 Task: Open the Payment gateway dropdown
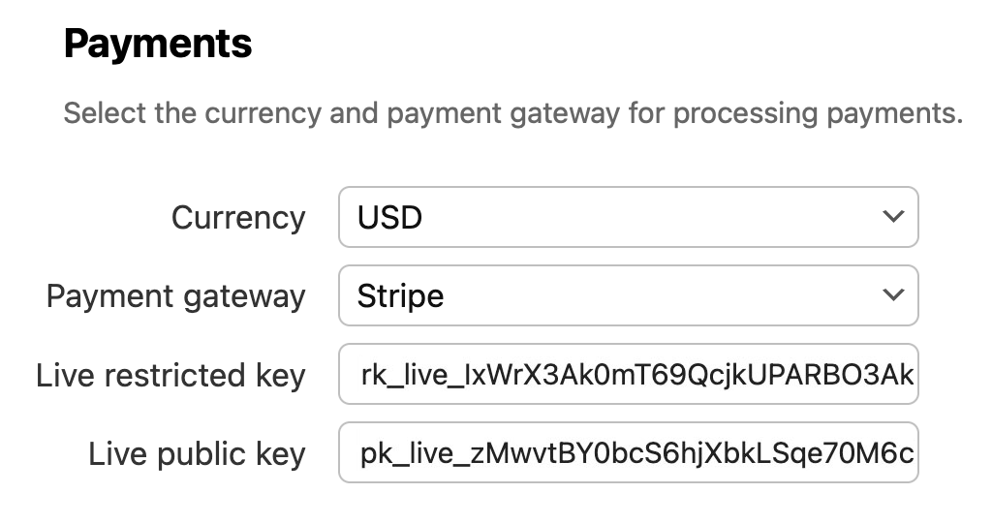tap(628, 295)
